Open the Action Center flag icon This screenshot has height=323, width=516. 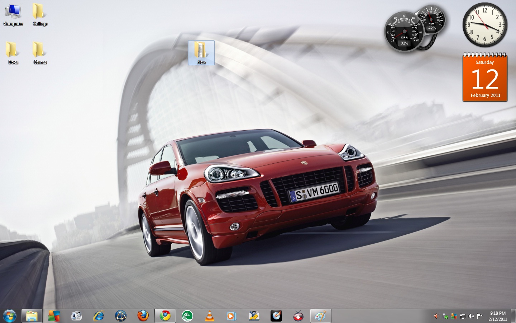tap(480, 316)
